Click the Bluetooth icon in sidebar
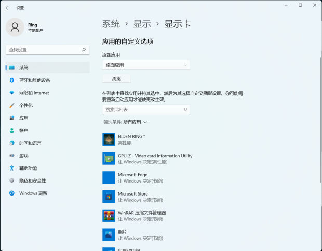322x251 pixels. click(12, 80)
